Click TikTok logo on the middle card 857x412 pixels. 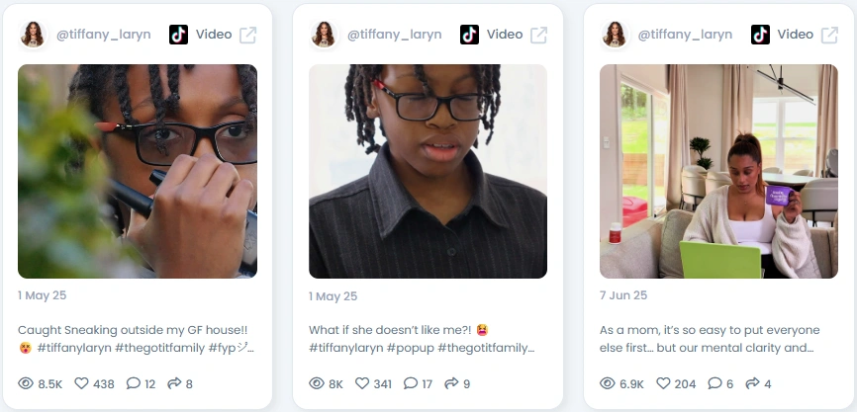click(469, 35)
